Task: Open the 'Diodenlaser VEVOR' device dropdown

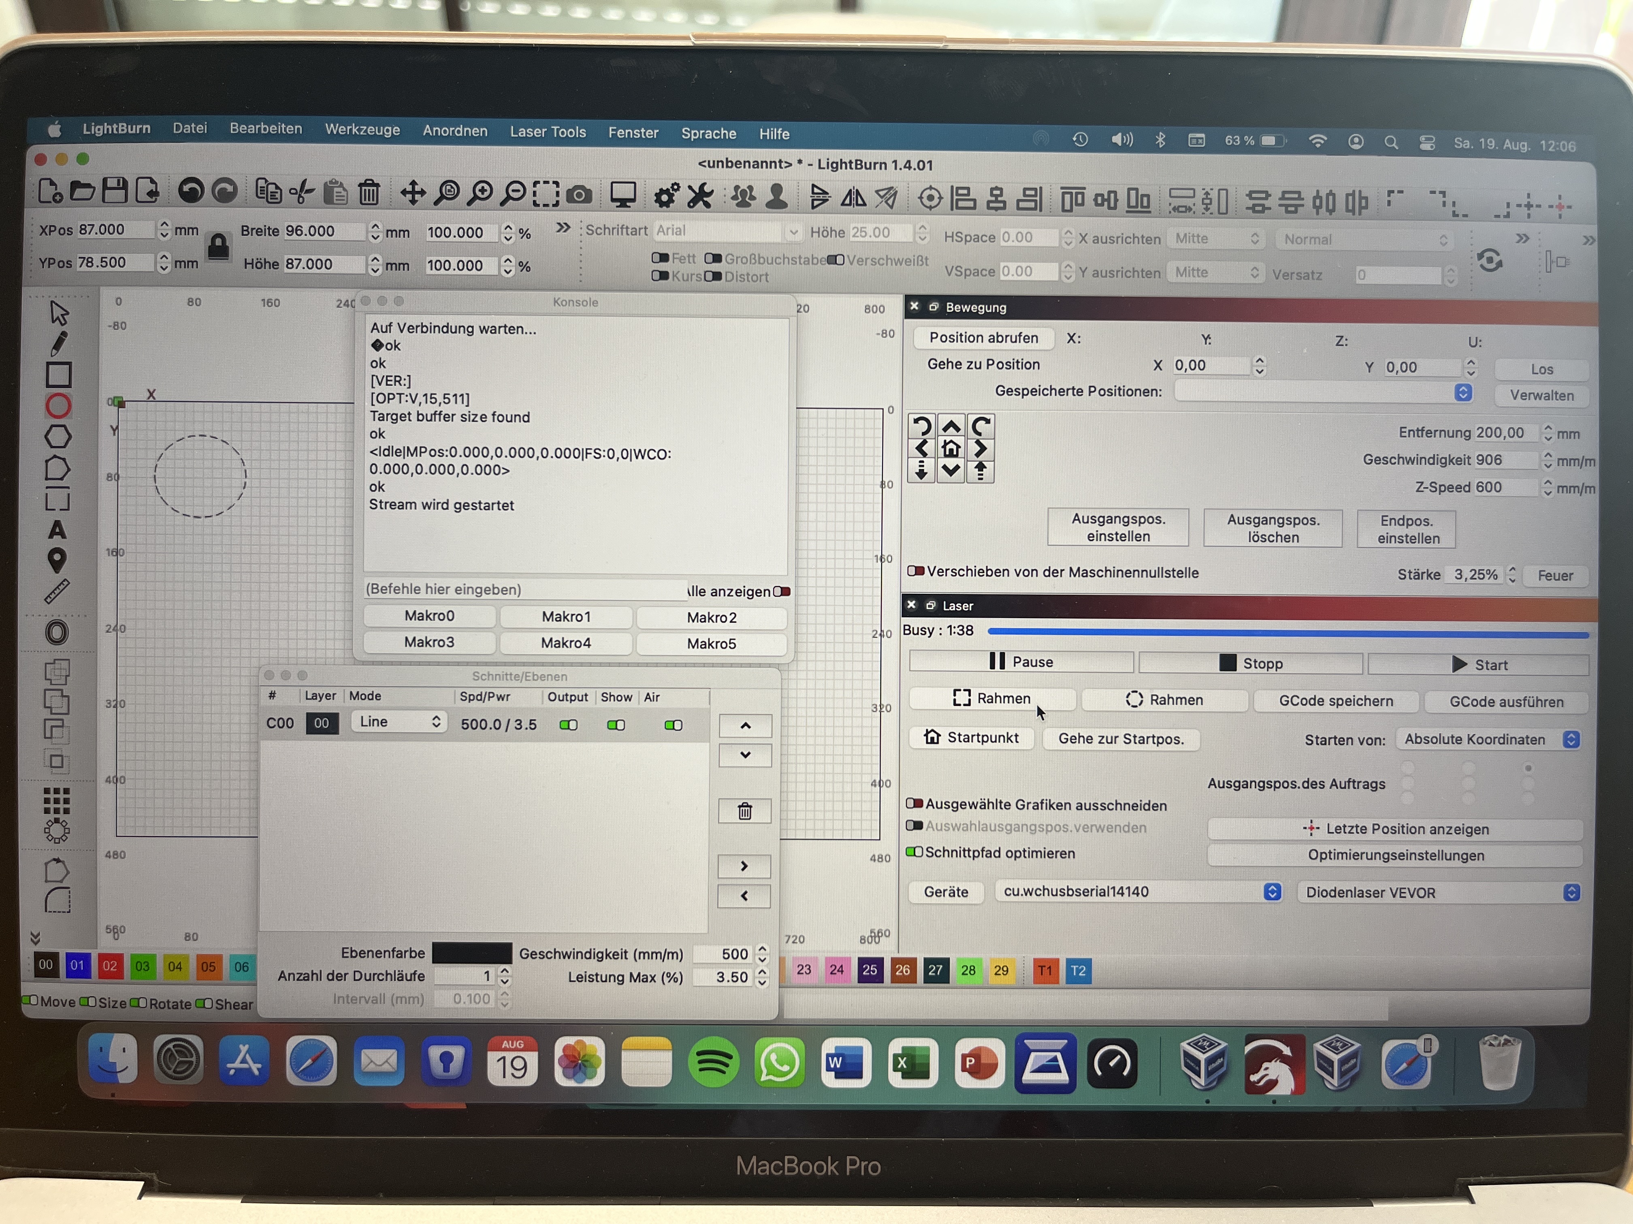Action: (1439, 893)
